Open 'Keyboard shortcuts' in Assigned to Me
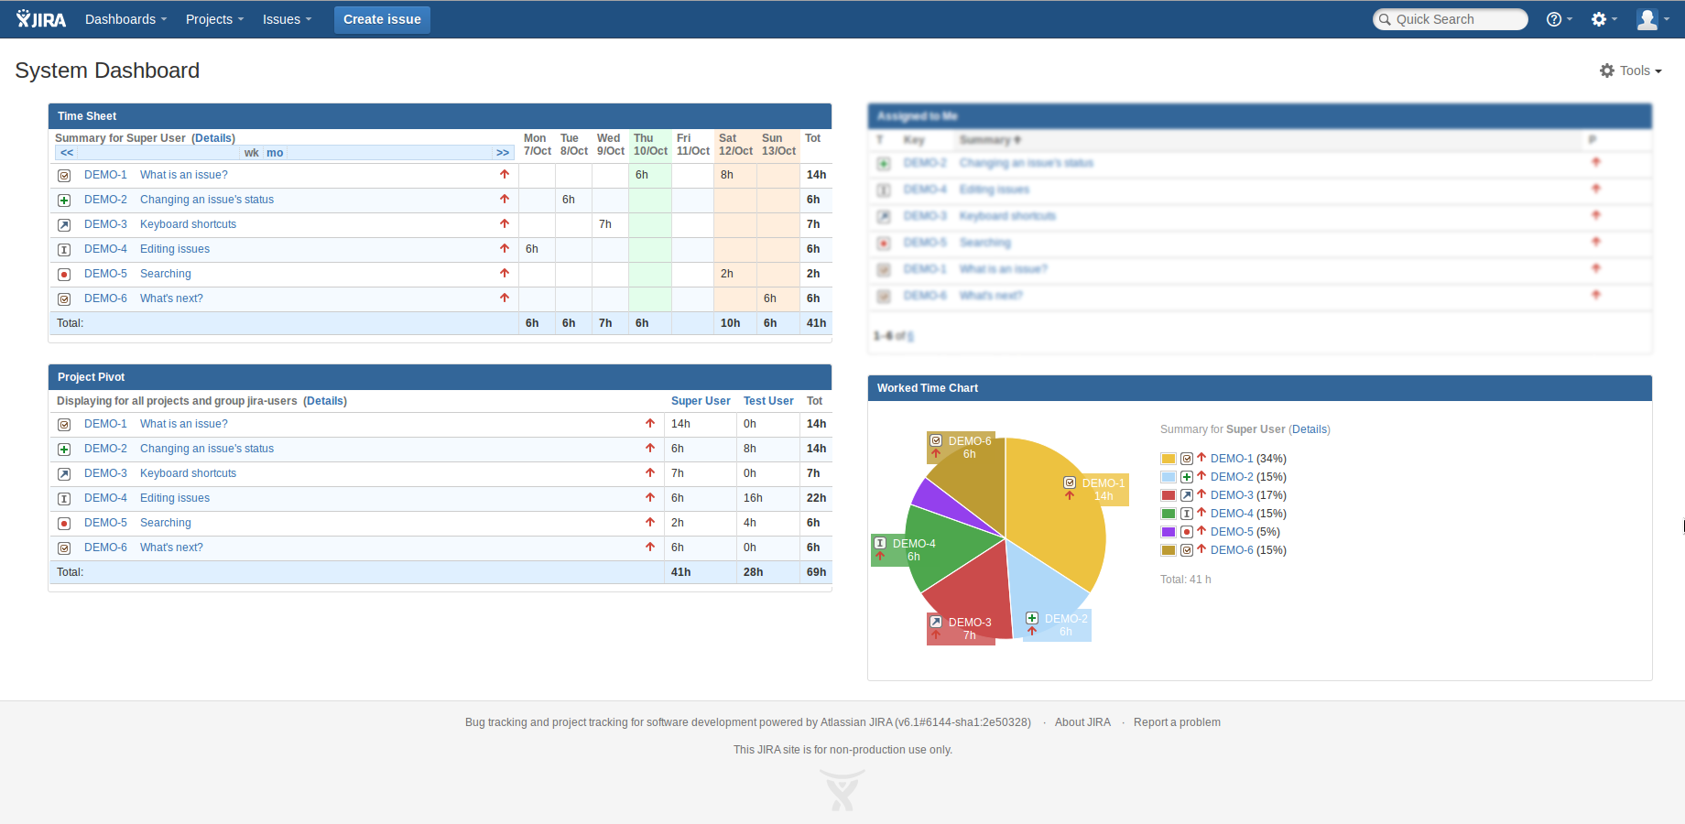Viewport: 1685px width, 824px height. tap(1007, 216)
